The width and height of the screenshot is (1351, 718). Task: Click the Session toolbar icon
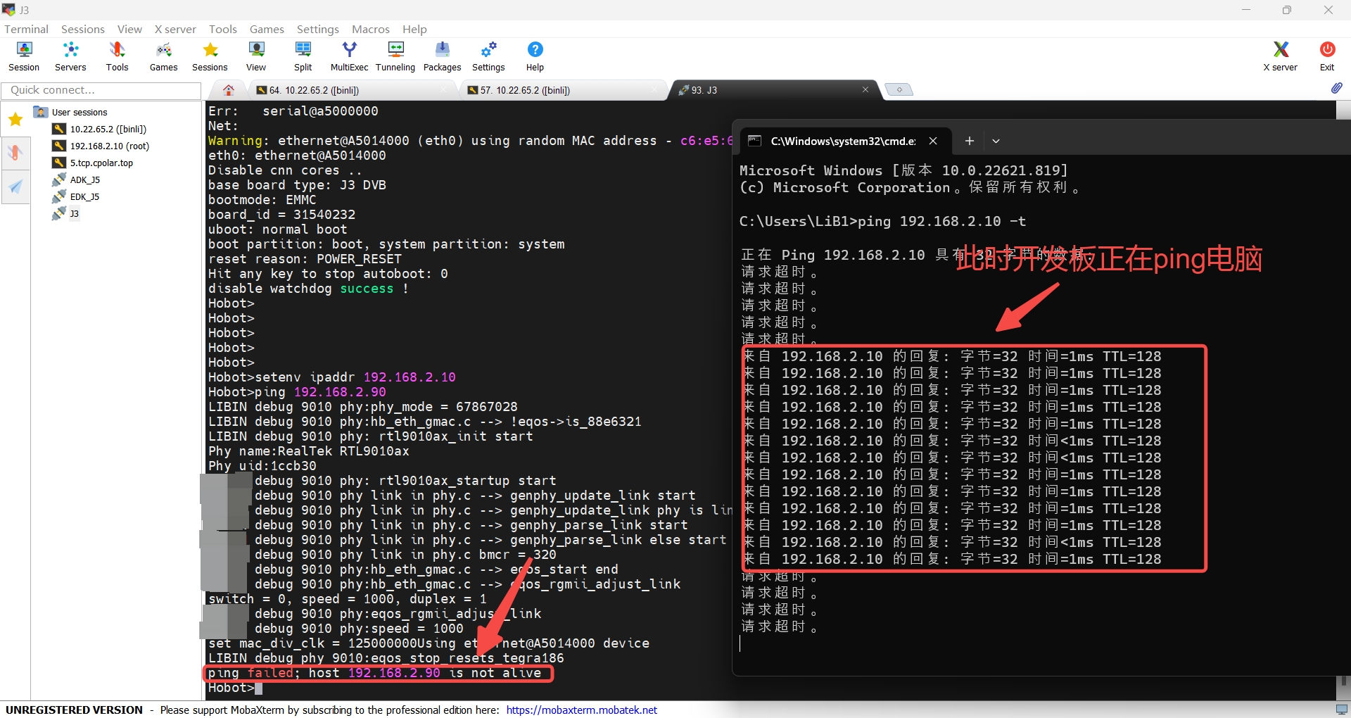coord(24,56)
